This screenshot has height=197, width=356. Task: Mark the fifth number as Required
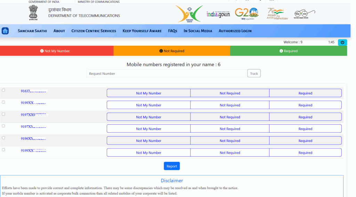[x=305, y=141]
